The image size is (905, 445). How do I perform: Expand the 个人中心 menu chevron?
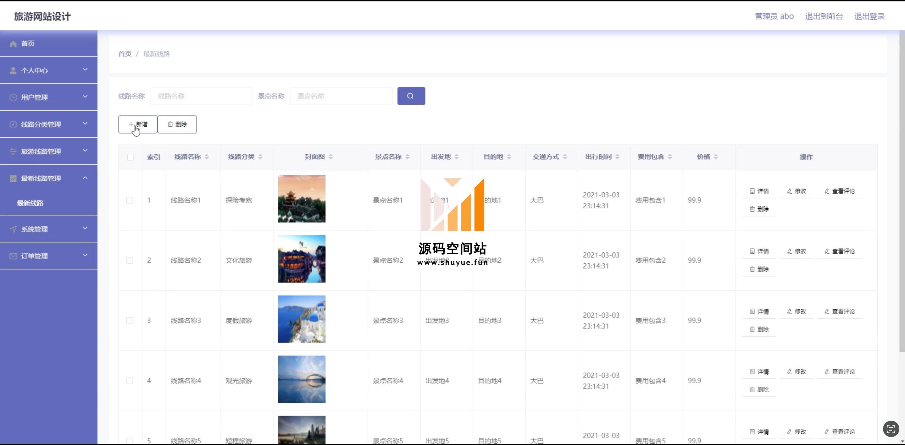point(85,69)
